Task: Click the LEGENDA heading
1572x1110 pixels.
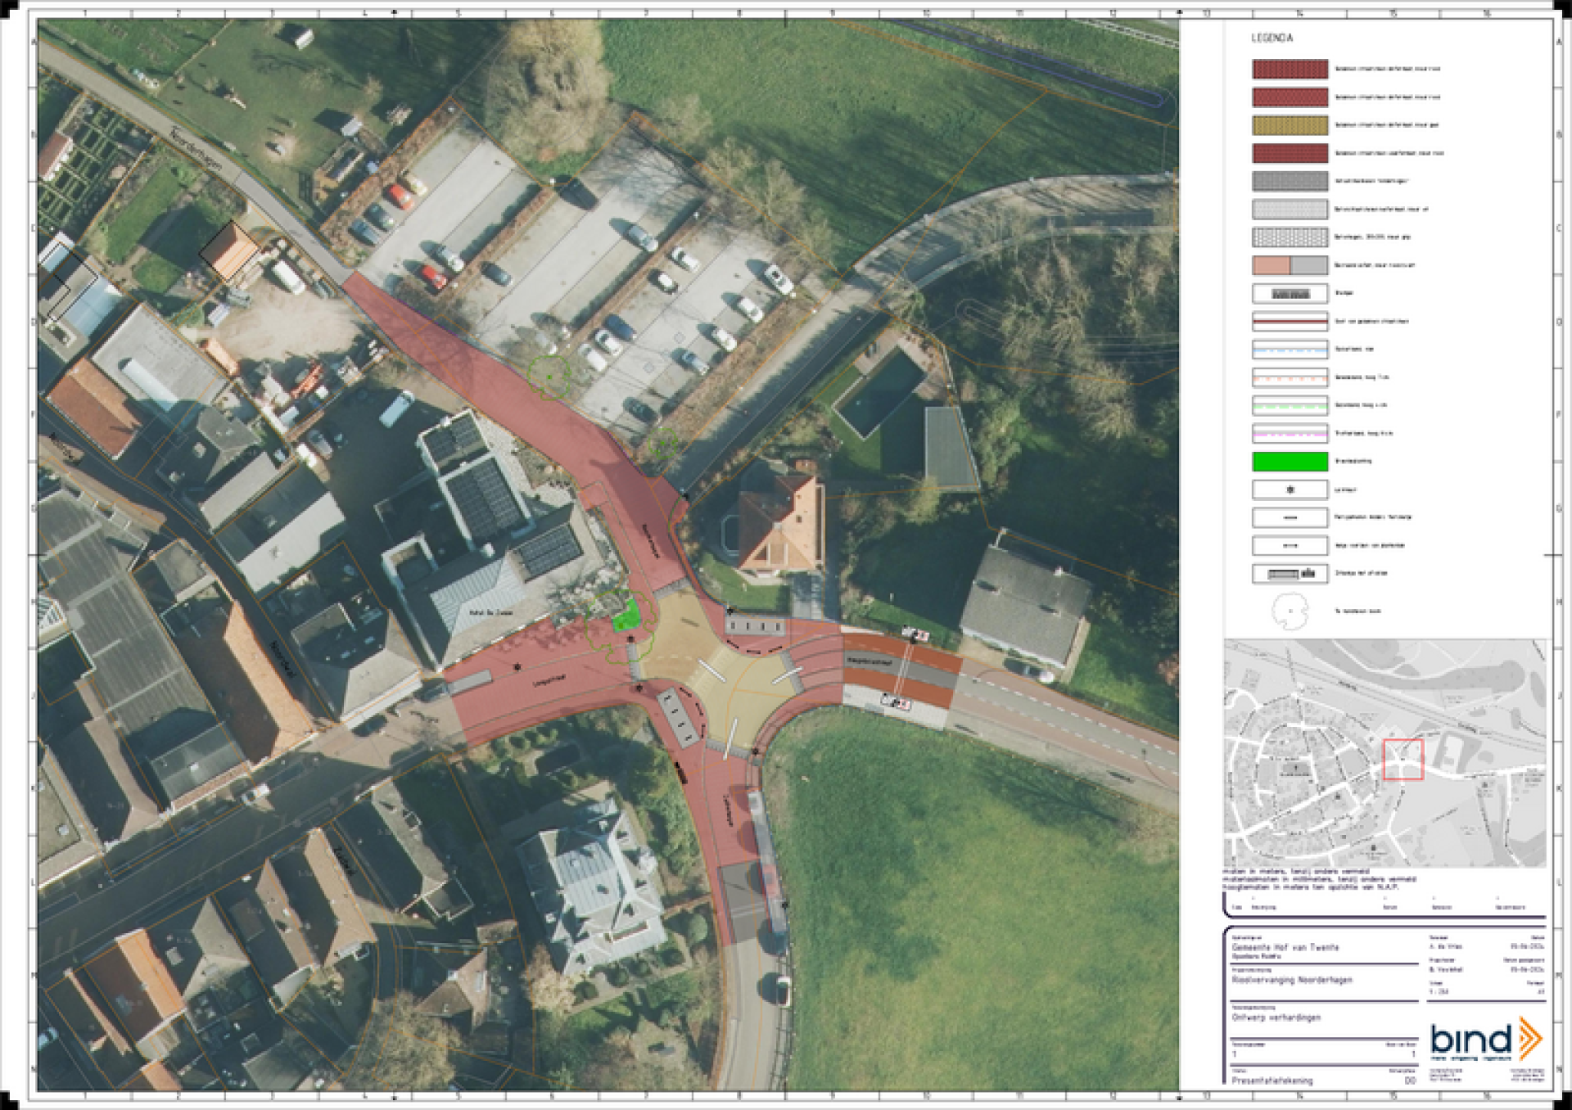Action: pyautogui.click(x=1272, y=38)
